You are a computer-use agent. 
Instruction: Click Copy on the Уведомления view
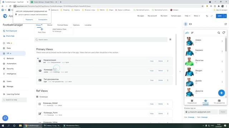(152, 61)
